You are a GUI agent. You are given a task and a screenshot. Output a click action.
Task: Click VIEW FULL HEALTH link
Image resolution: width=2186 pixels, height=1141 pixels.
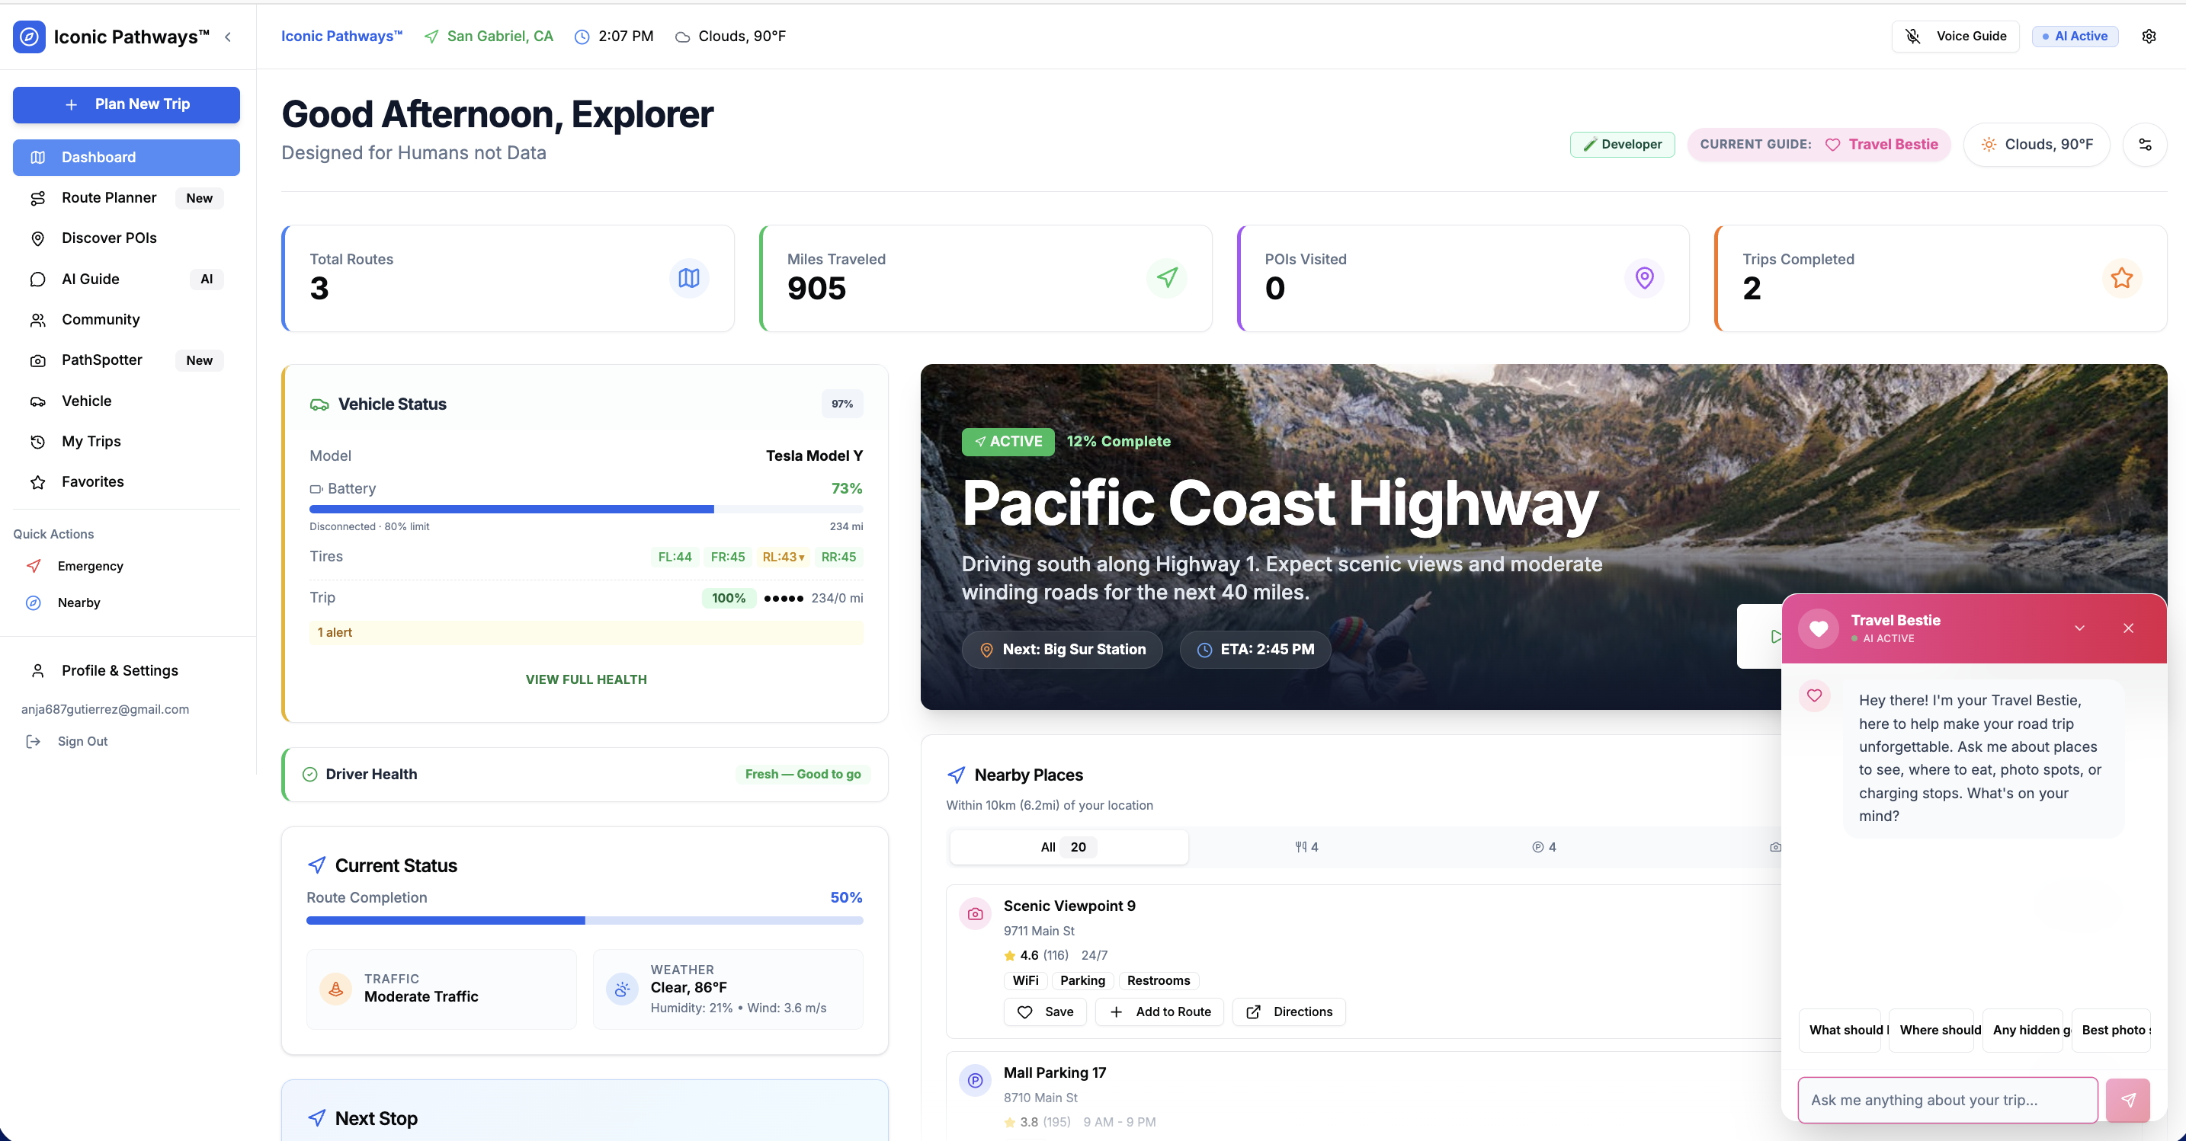(585, 679)
